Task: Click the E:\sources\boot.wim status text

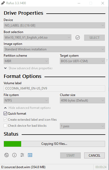Action: click(23, 167)
